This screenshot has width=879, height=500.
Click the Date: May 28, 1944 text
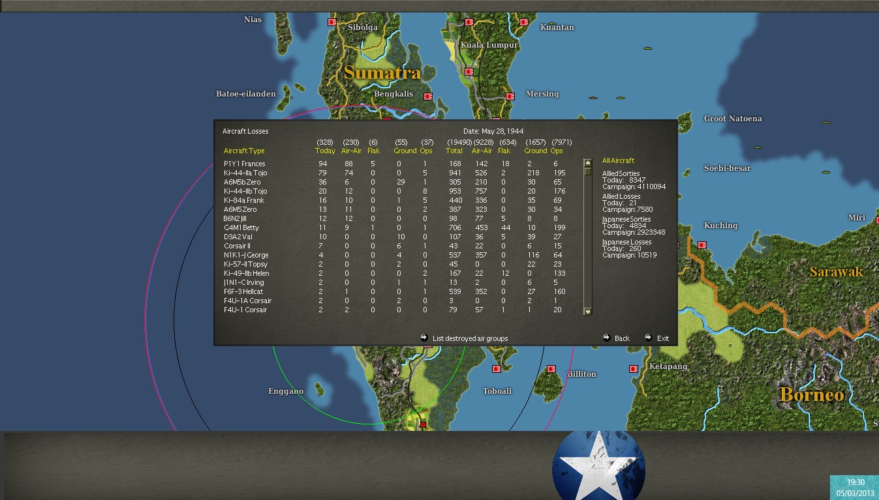pos(493,131)
